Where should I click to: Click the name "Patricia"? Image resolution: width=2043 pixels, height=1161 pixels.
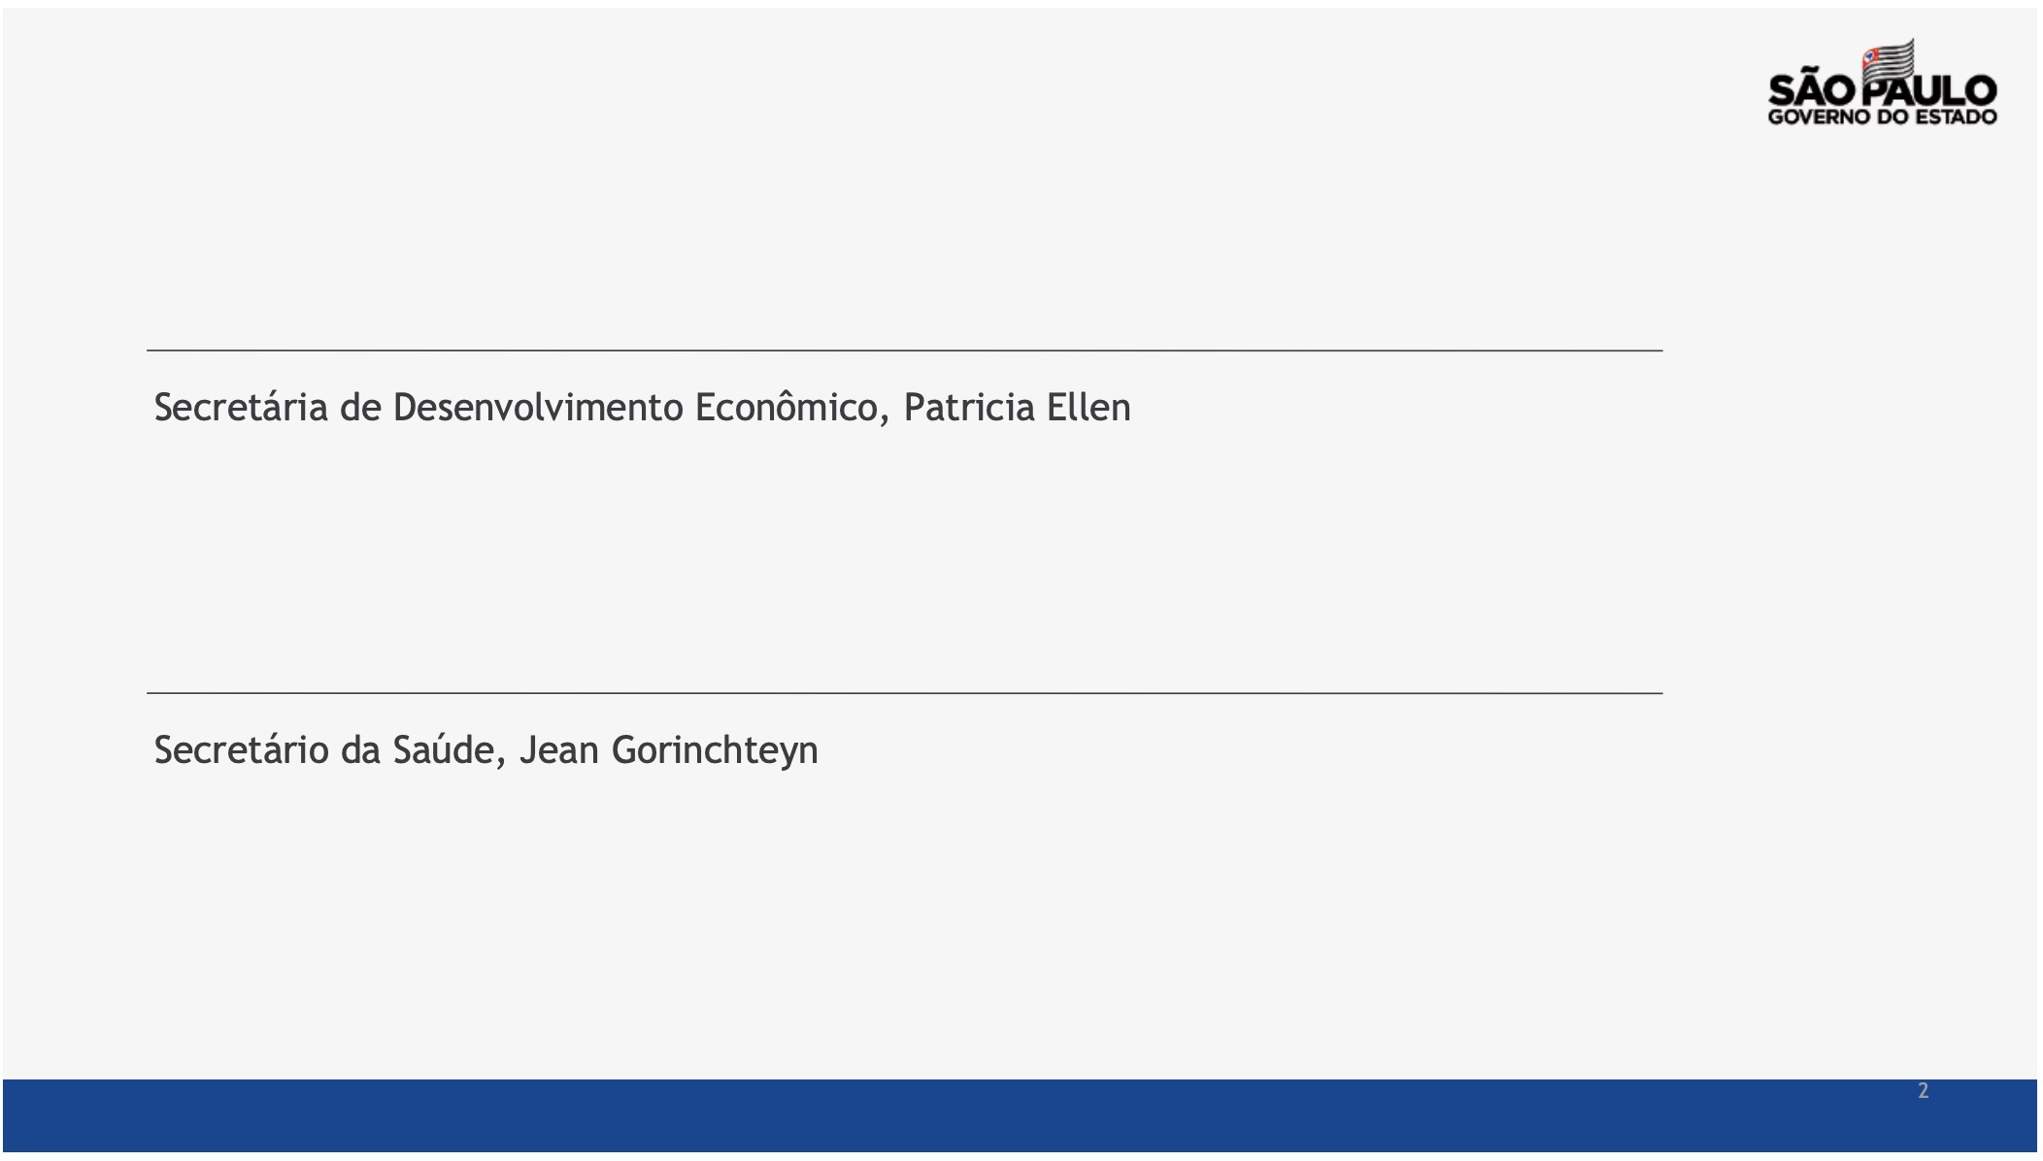point(968,408)
